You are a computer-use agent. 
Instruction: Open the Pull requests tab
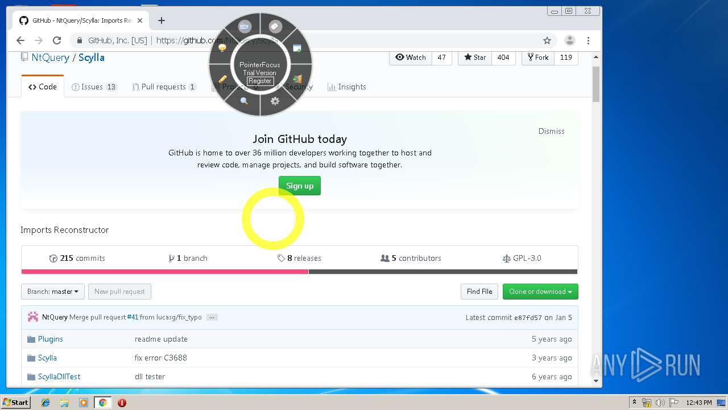[x=164, y=87]
